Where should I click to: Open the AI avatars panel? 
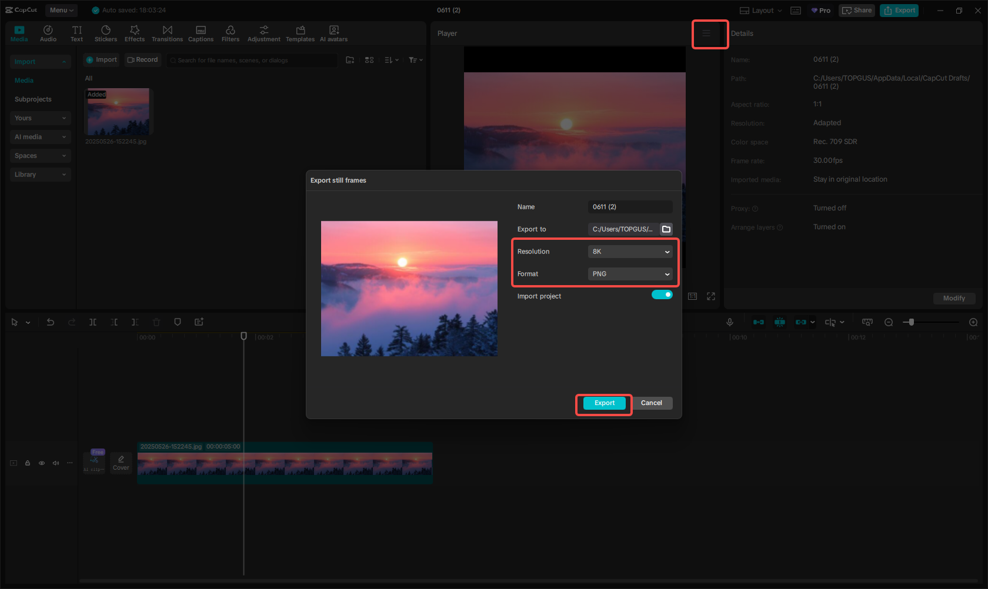(333, 32)
